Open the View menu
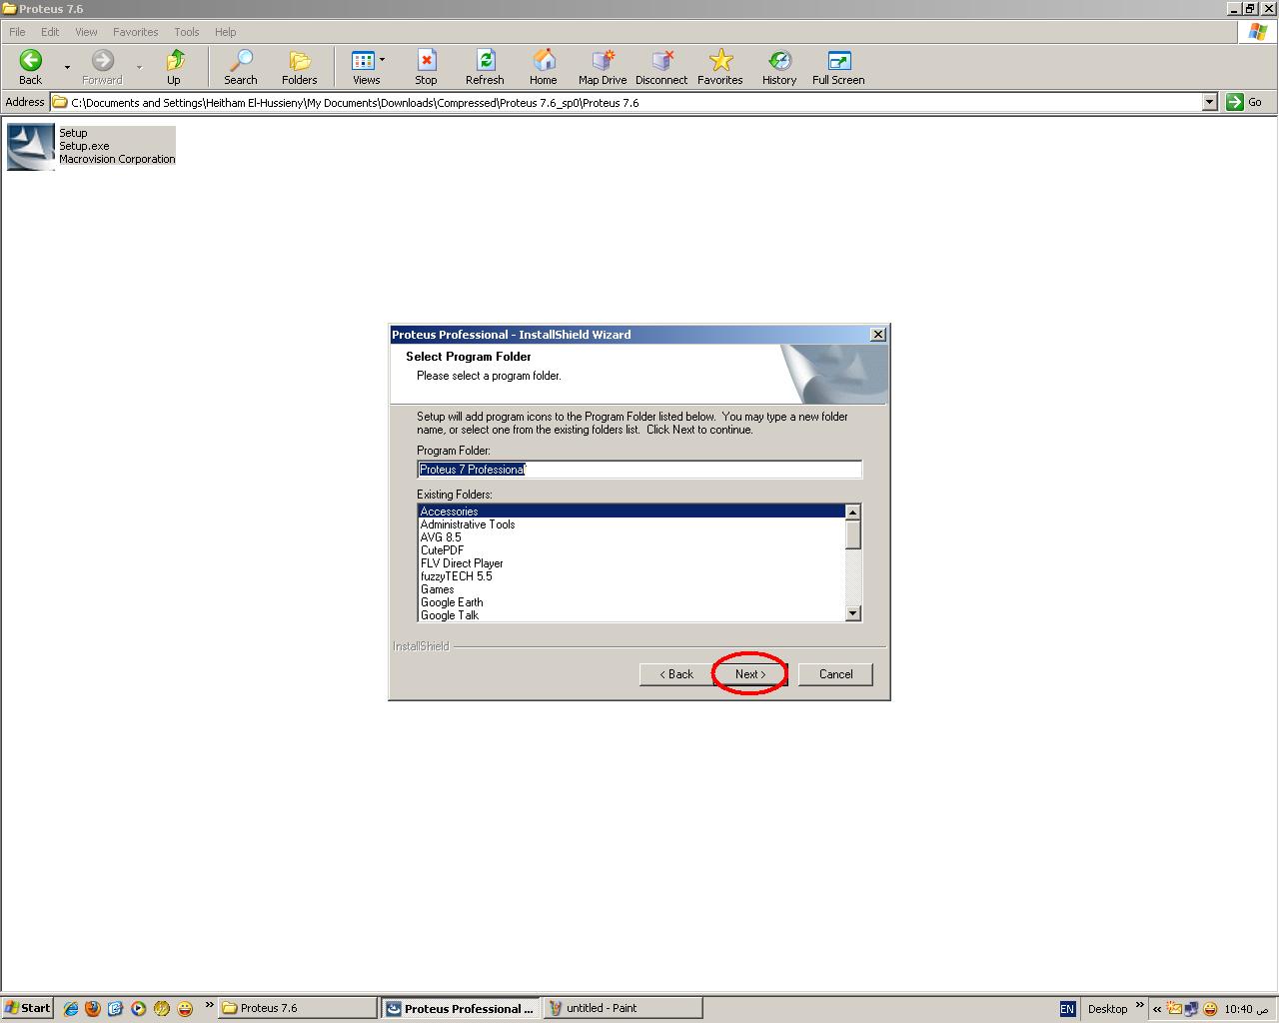The height and width of the screenshot is (1023, 1279). point(86,32)
